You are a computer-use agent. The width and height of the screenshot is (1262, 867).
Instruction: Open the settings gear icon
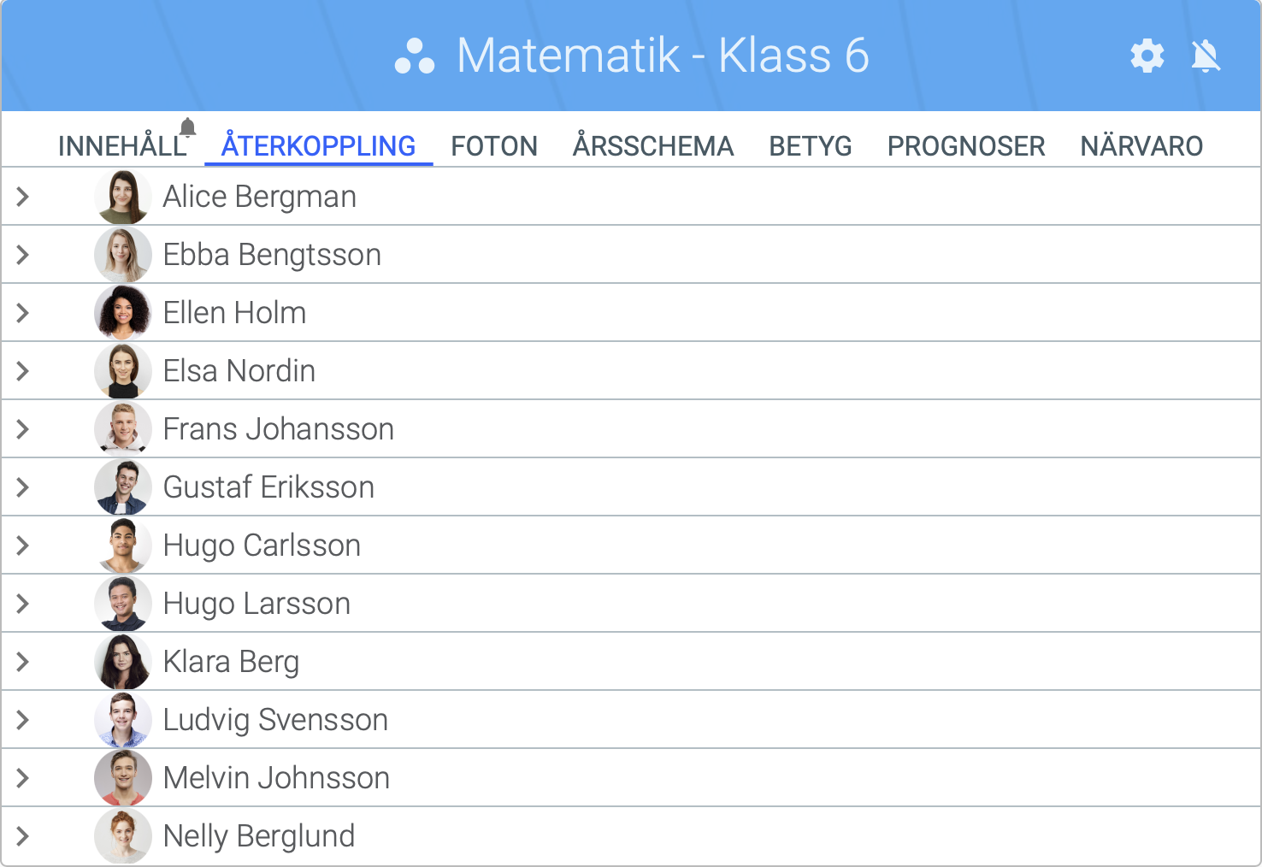click(1147, 56)
